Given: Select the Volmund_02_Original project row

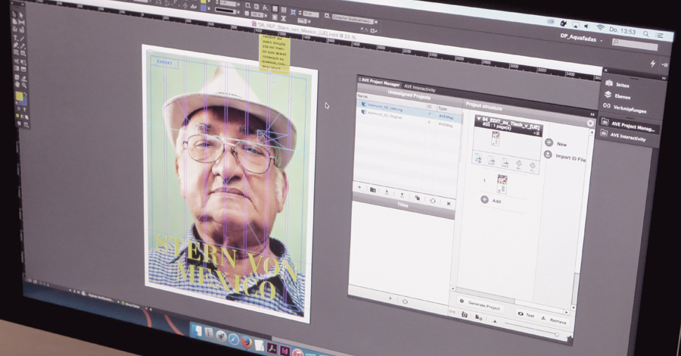Looking at the screenshot, I should click(409, 119).
